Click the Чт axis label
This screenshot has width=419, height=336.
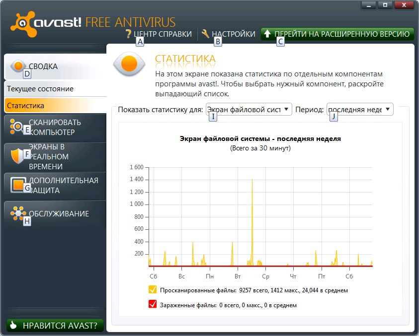(x=293, y=276)
